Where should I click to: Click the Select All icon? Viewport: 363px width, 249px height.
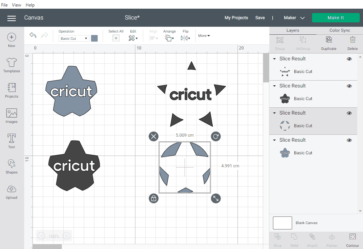pos(116,38)
